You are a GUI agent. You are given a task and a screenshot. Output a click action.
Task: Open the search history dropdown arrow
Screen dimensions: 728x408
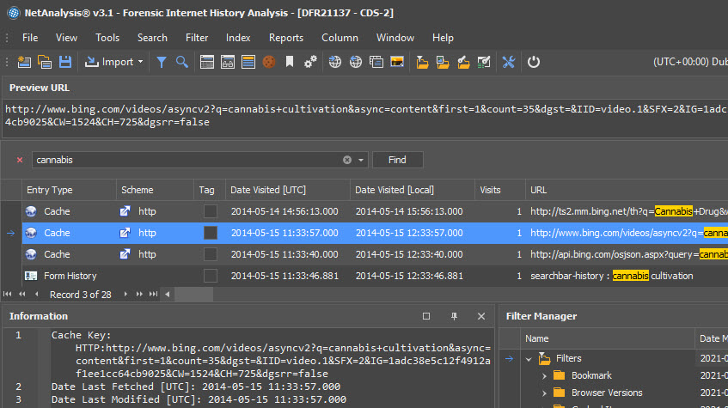click(361, 160)
